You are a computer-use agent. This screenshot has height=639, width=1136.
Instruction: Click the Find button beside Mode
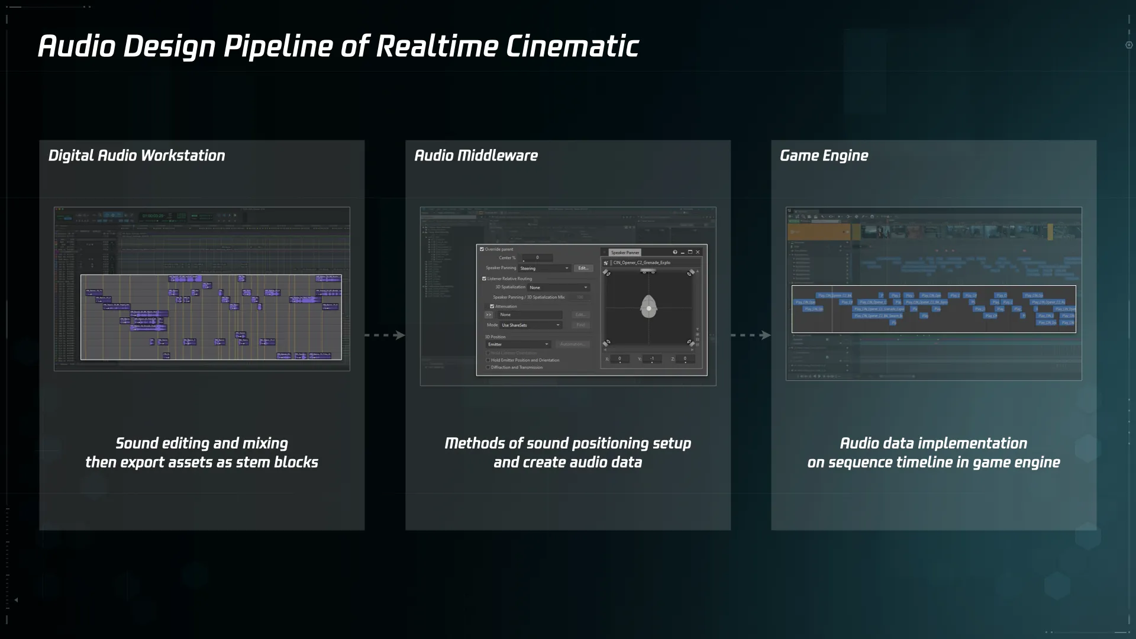point(581,325)
